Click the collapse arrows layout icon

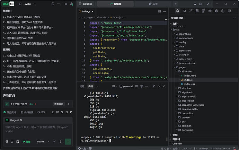[x=208, y=4]
